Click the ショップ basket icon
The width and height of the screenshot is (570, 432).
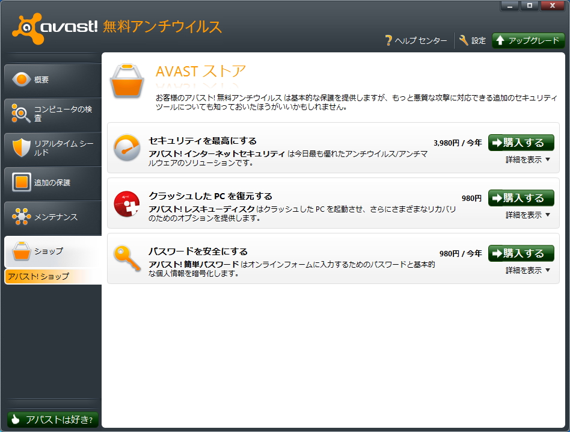tap(22, 253)
